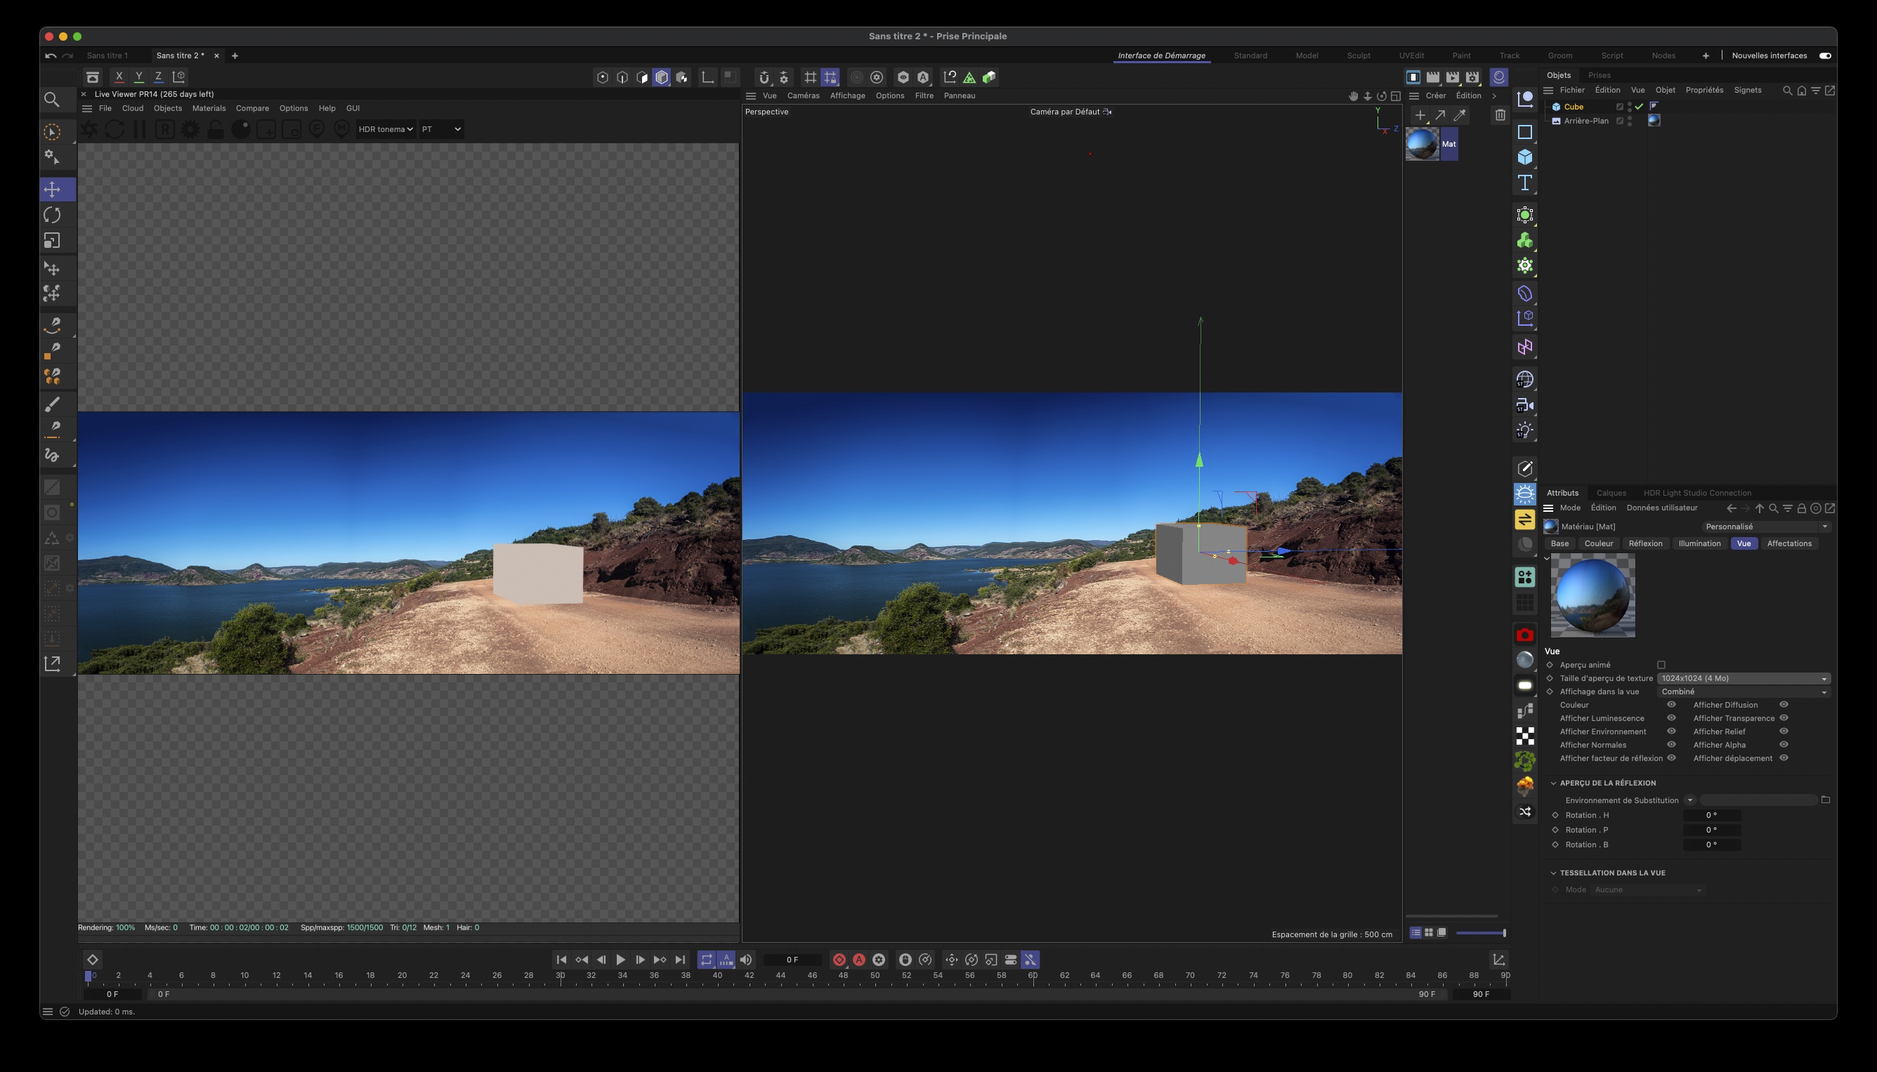Open the Personnalisé dropdown for Matériau
Image resolution: width=1877 pixels, height=1072 pixels.
1766,527
